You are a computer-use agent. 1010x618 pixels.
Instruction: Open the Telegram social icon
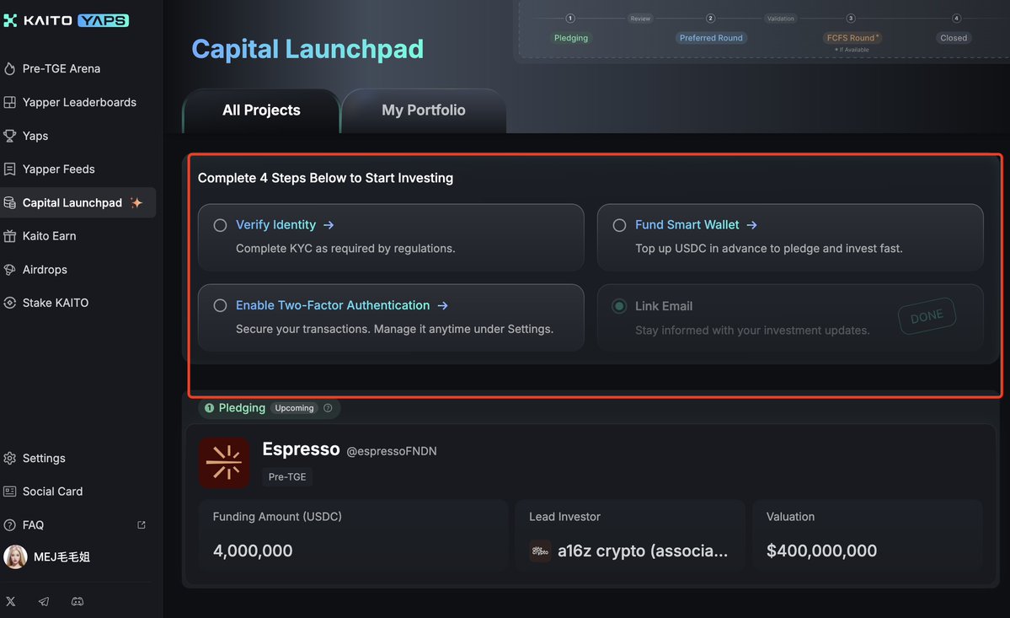tap(44, 601)
